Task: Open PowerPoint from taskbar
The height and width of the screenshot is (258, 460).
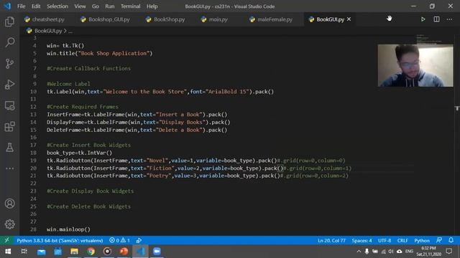Action: (124, 252)
